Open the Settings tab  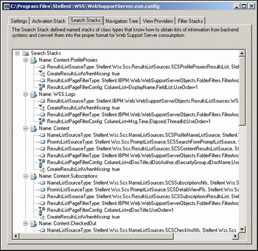[x=19, y=21]
